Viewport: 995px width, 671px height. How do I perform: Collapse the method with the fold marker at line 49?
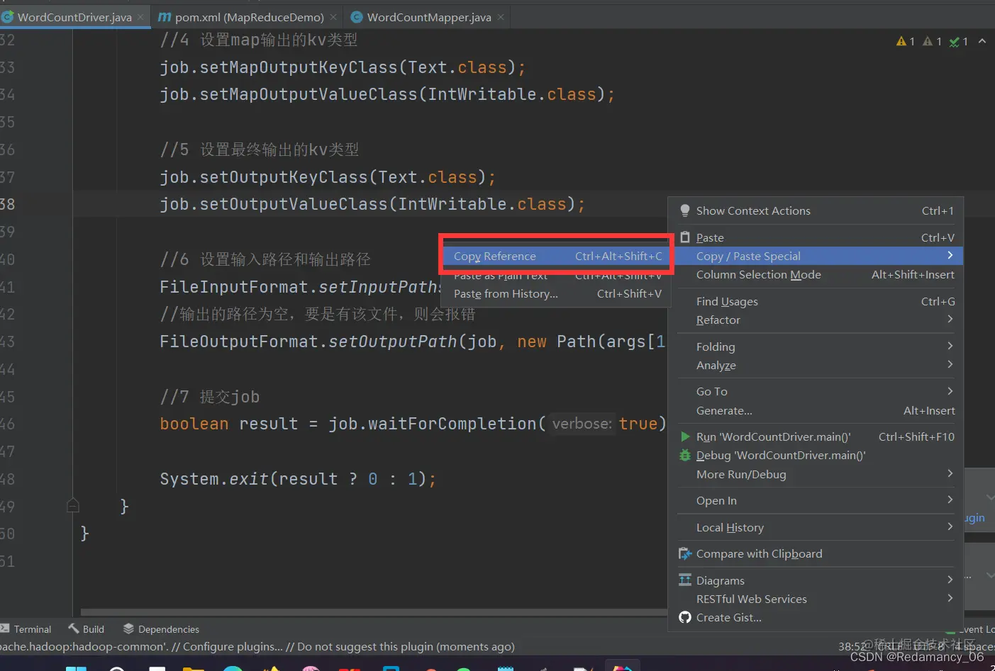[x=72, y=505]
